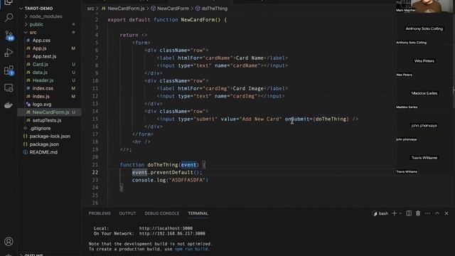Open README.md file
The width and height of the screenshot is (455, 256).
43,152
